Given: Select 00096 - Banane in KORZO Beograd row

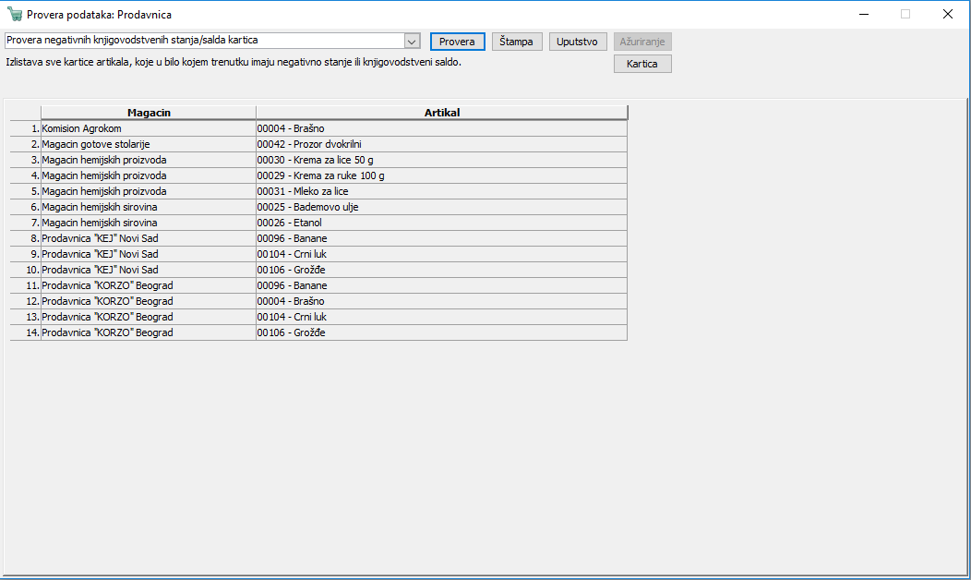Looking at the screenshot, I should [x=441, y=285].
